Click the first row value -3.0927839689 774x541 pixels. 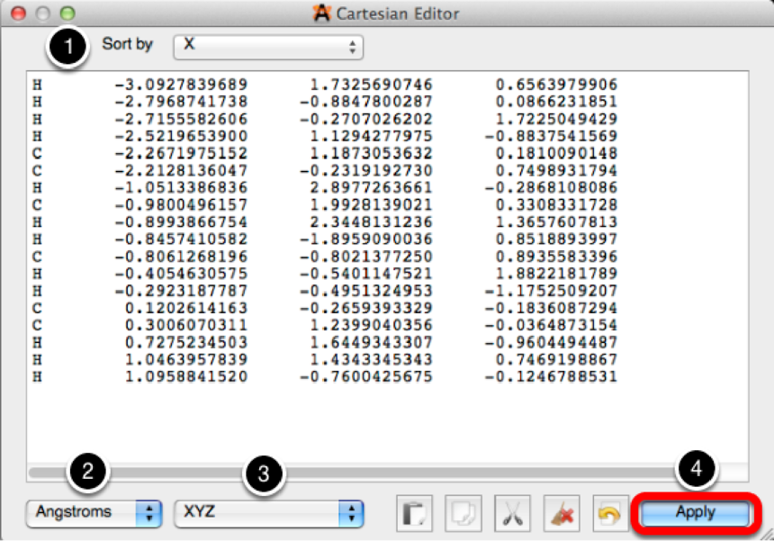pyautogui.click(x=181, y=85)
